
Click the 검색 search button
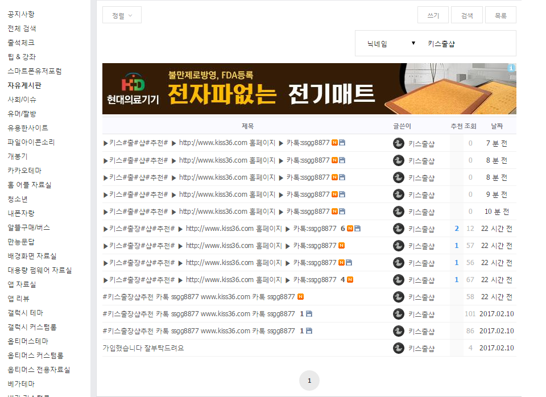click(x=466, y=15)
